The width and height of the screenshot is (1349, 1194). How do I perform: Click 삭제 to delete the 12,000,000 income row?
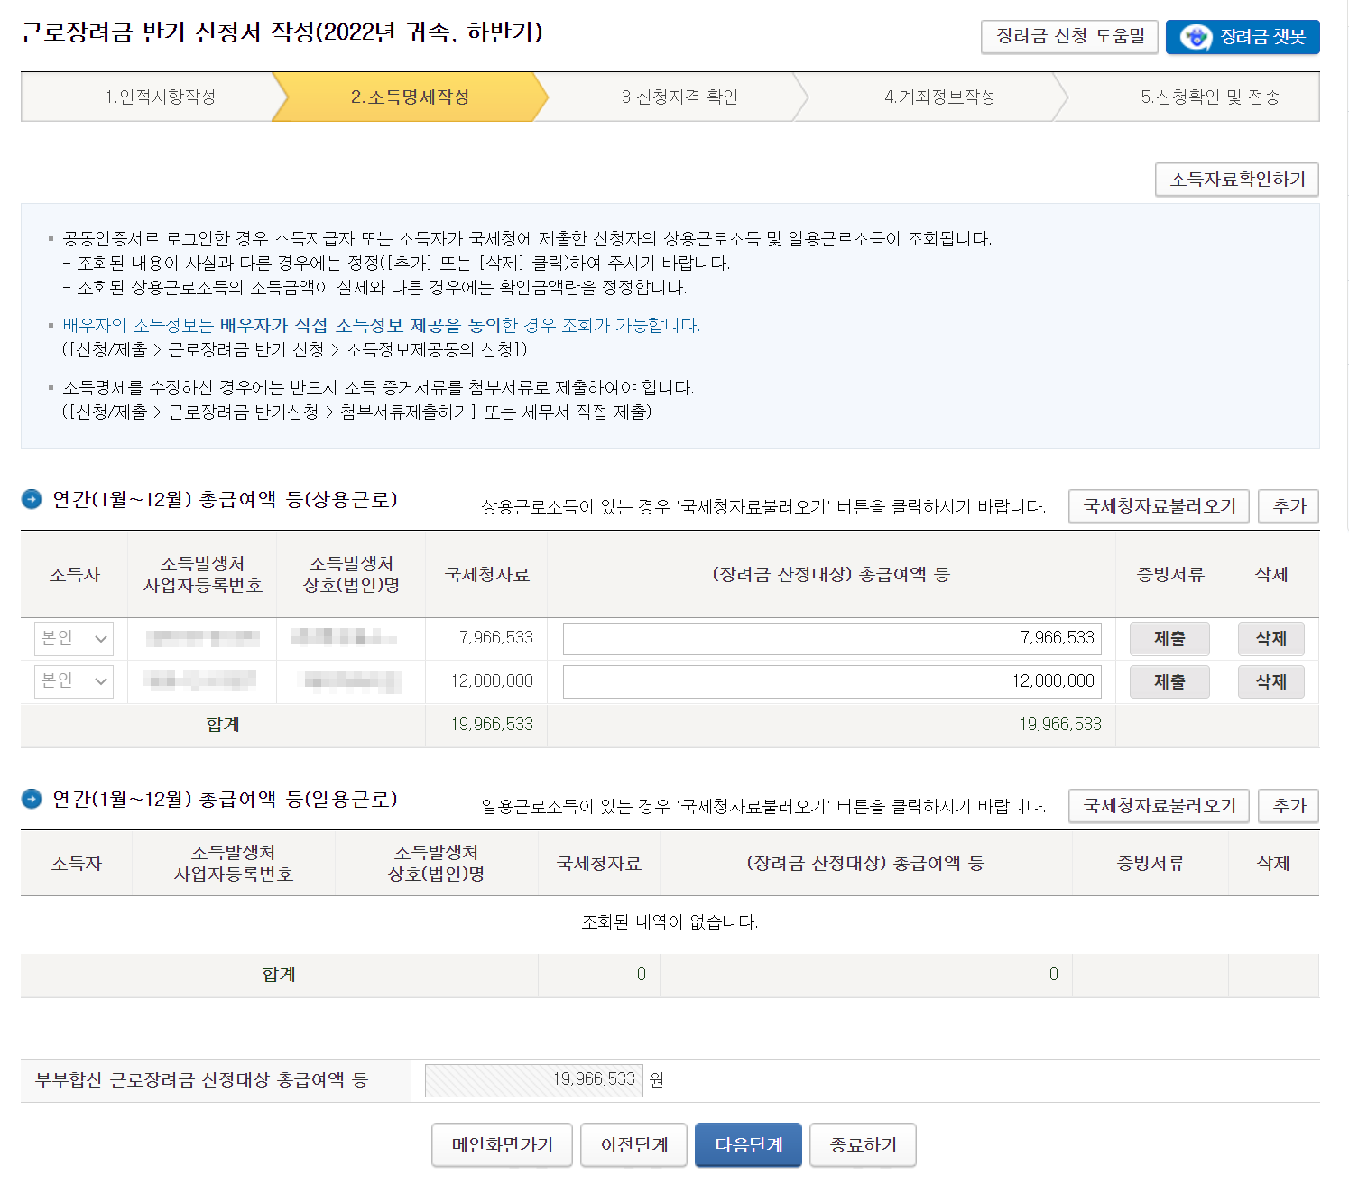[1270, 681]
